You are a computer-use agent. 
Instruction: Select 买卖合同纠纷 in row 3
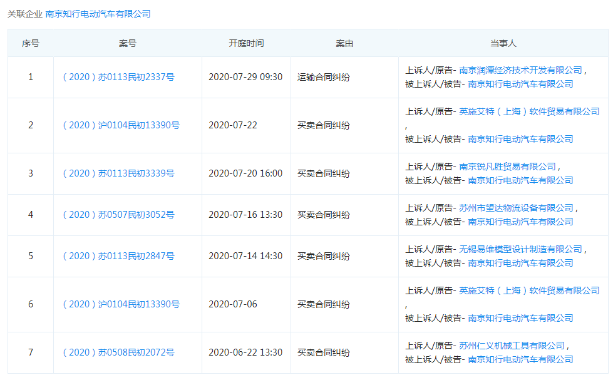pyautogui.click(x=324, y=173)
